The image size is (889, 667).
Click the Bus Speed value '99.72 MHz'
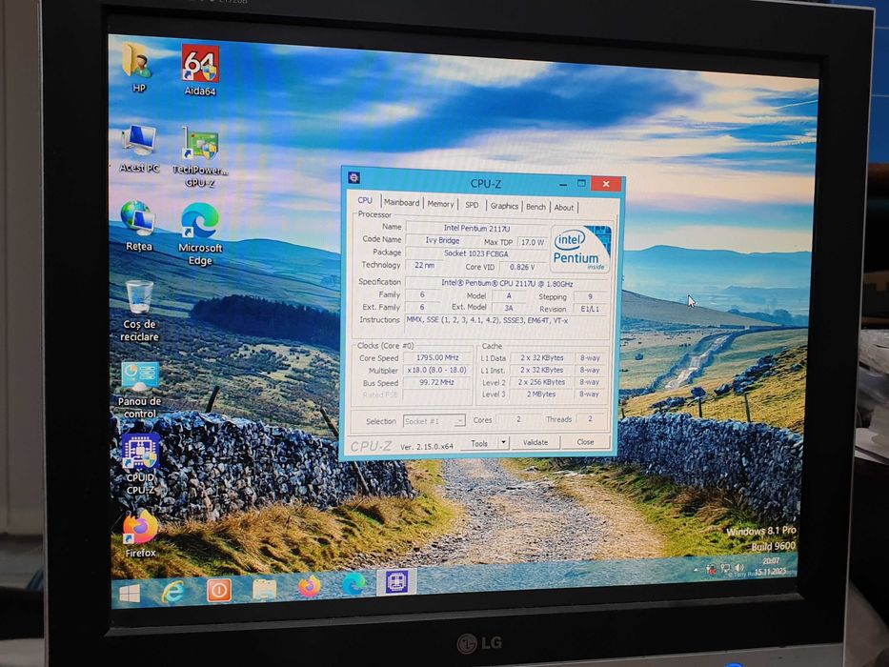click(x=436, y=382)
